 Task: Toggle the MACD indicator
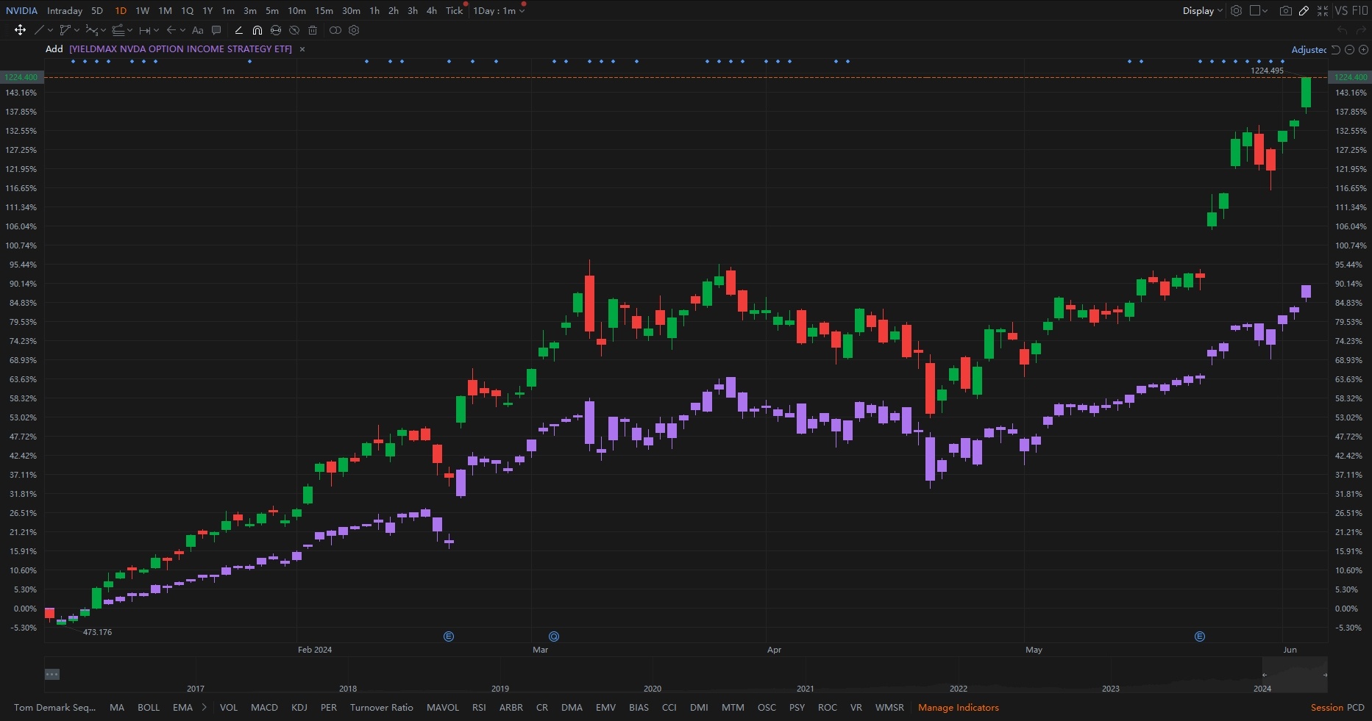click(x=264, y=708)
